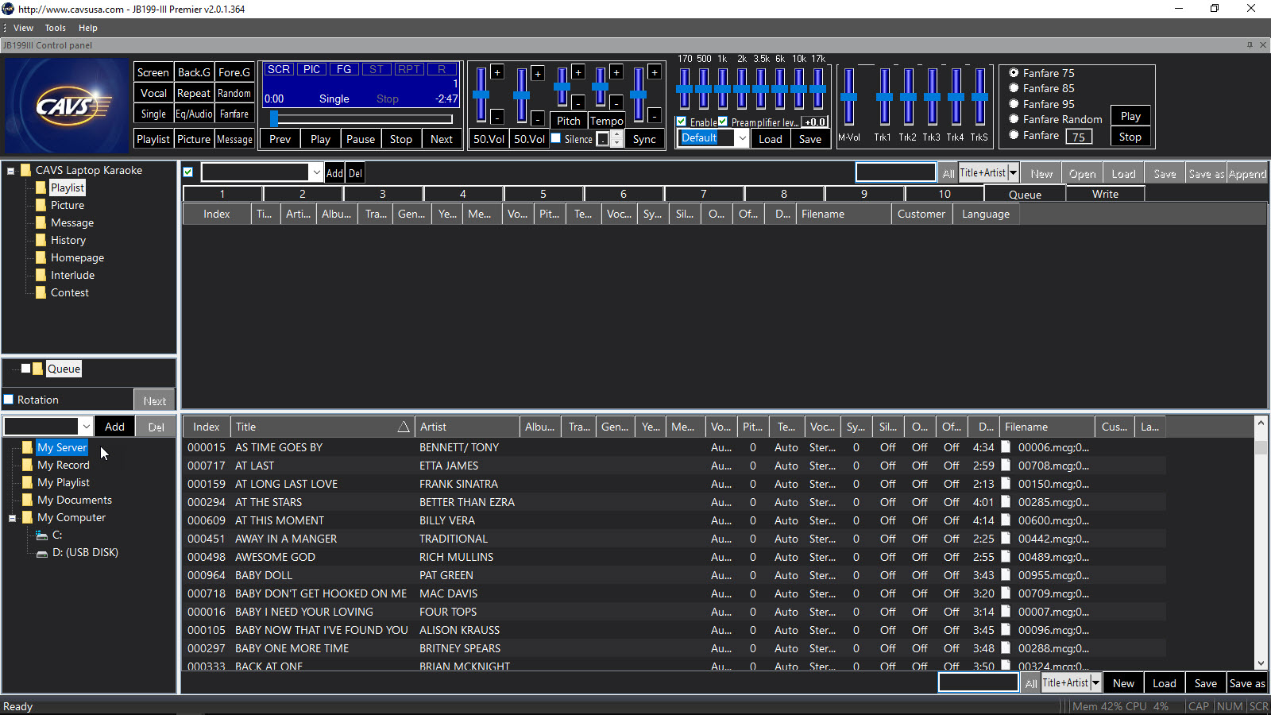Open the combo box left of Add above My Server

(x=87, y=427)
